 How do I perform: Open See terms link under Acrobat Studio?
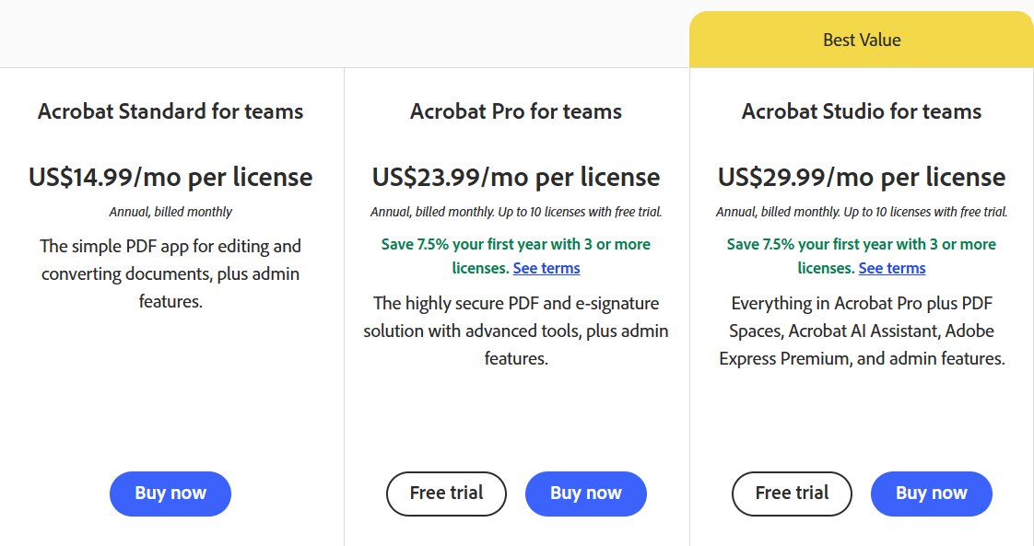892,269
